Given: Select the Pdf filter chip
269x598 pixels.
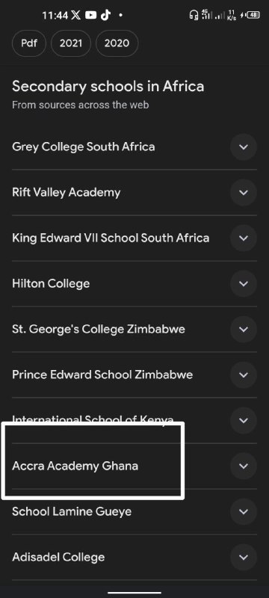Looking at the screenshot, I should pos(29,43).
